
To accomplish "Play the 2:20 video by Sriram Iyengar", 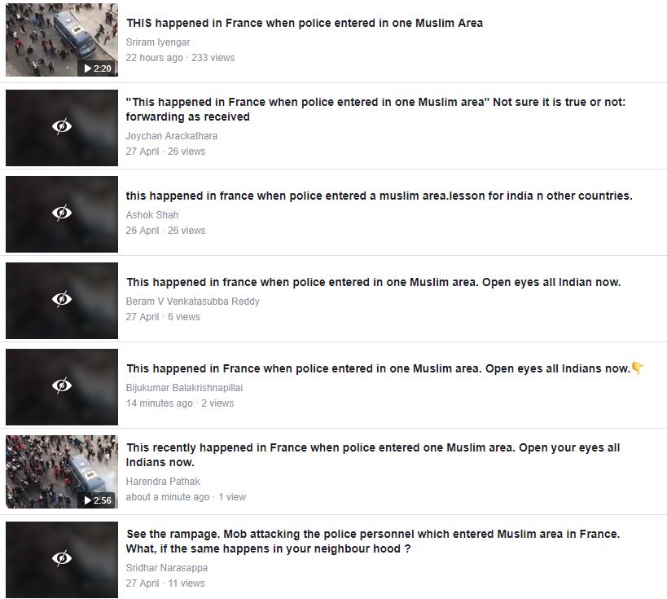I will [98, 68].
